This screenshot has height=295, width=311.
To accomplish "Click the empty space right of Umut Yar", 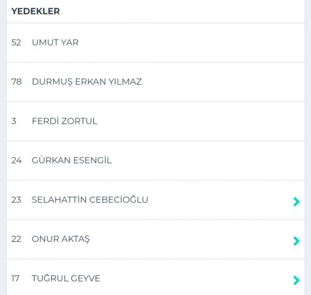I will coord(191,43).
